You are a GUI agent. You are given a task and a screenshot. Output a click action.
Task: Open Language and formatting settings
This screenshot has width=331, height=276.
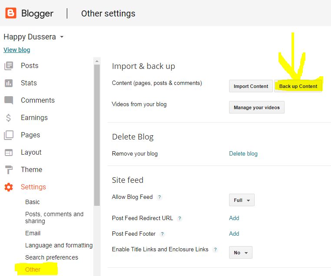point(59,245)
